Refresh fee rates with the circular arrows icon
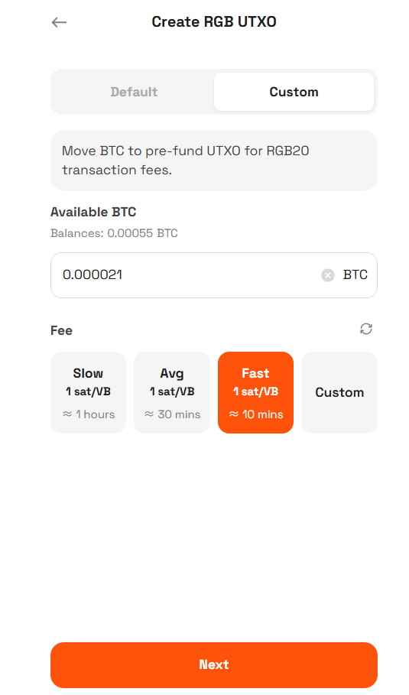409x695 pixels. coord(366,329)
